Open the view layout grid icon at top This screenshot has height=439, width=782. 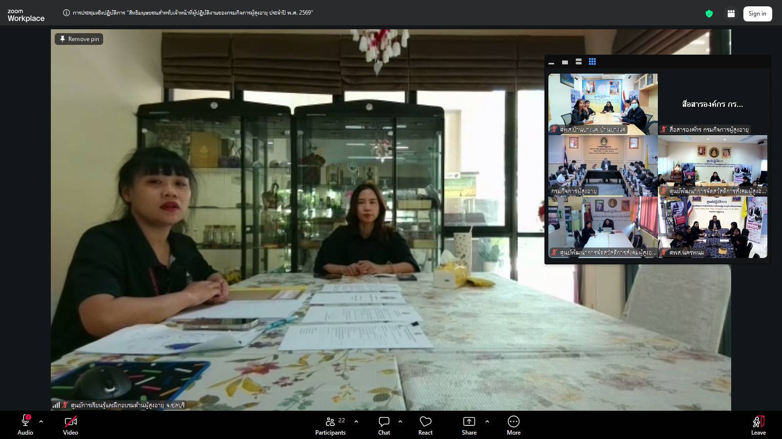click(731, 14)
